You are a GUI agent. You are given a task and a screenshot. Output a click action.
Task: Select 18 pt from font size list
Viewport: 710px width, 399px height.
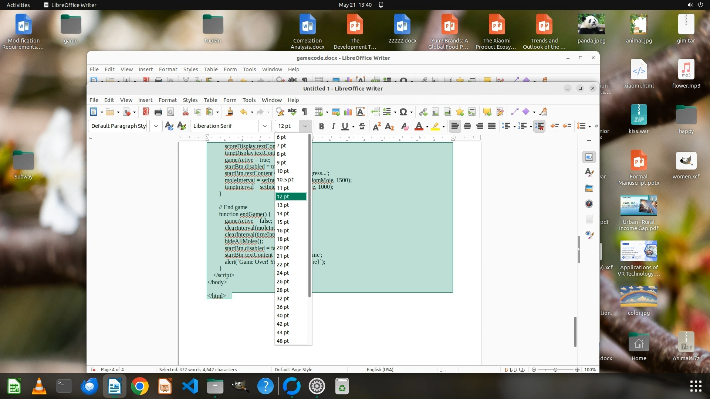point(283,239)
